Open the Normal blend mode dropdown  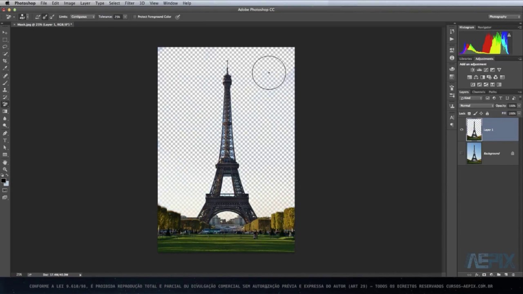pos(476,106)
